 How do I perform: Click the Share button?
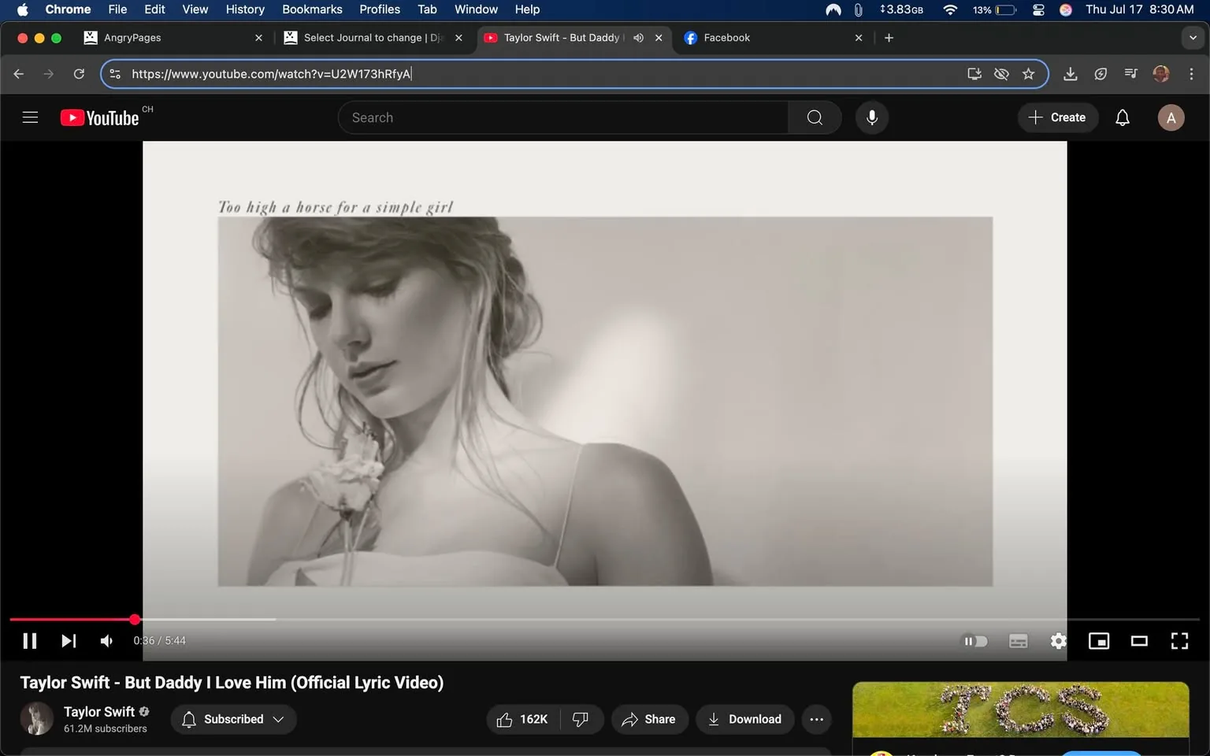[x=649, y=719]
